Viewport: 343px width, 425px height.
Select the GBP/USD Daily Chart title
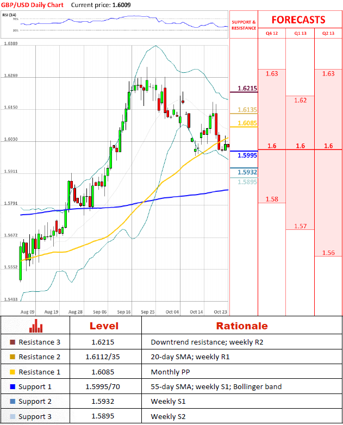coord(31,4)
